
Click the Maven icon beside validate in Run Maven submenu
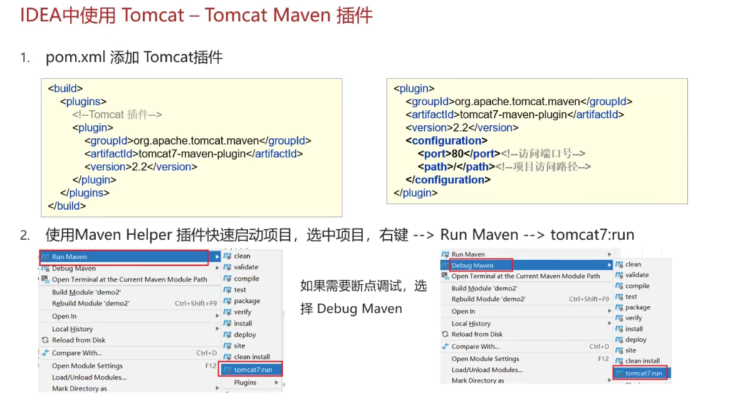pos(228,267)
